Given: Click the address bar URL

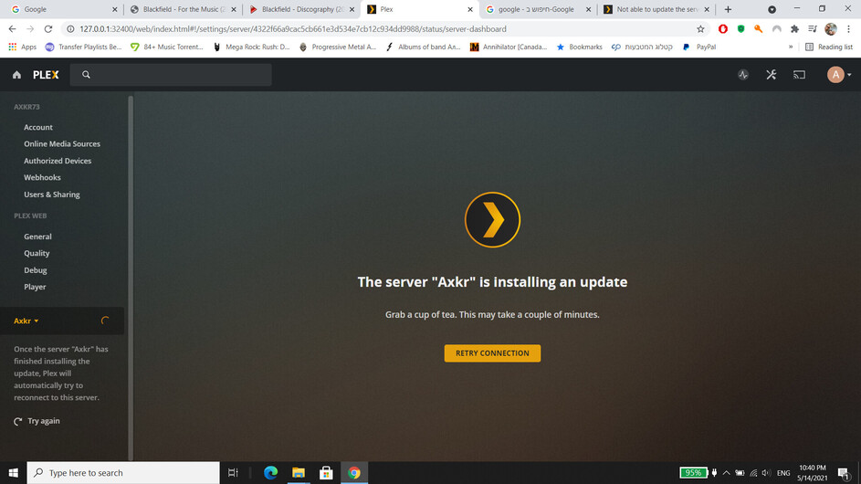Looking at the screenshot, I should tap(293, 29).
